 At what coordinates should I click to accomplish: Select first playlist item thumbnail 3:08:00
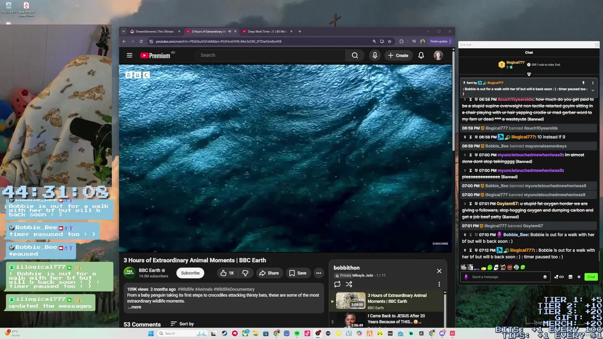click(x=350, y=301)
